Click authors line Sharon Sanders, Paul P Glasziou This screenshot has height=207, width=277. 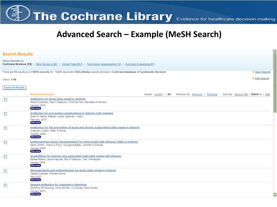click(68, 102)
